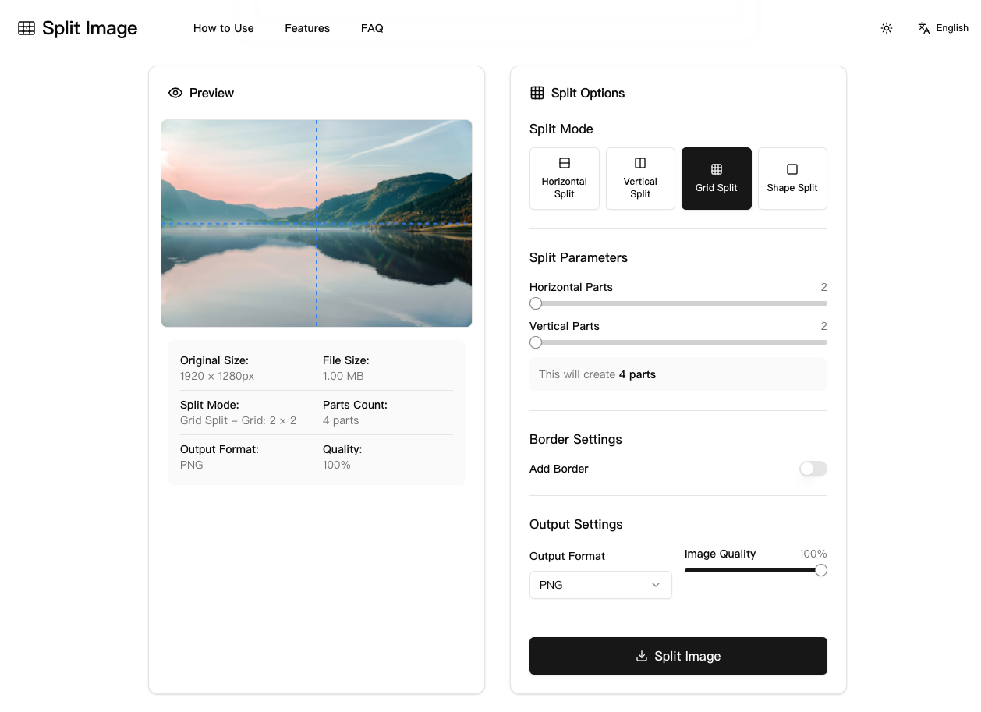Toggle the light/dark theme sun icon
Screen dimensions: 981x712
pyautogui.click(x=887, y=28)
